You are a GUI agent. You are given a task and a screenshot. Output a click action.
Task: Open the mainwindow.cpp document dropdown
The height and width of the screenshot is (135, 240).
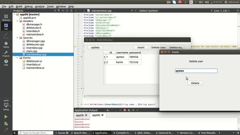click(x=132, y=10)
